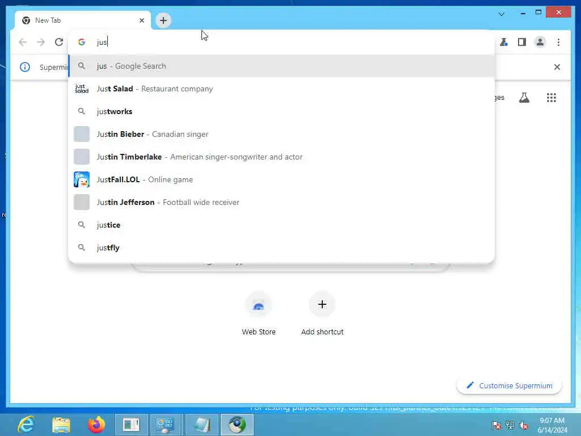Select the justfly suggestion
The image size is (581, 436).
point(281,248)
